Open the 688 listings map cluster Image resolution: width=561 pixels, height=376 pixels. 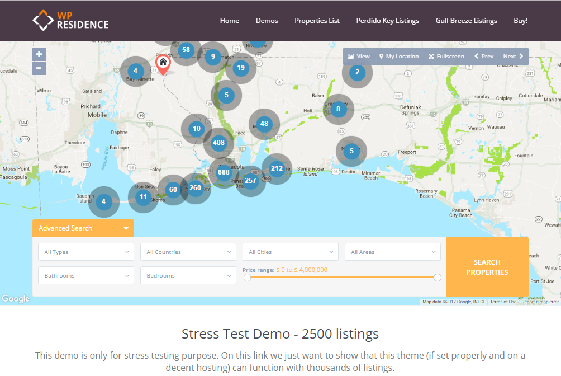point(224,172)
